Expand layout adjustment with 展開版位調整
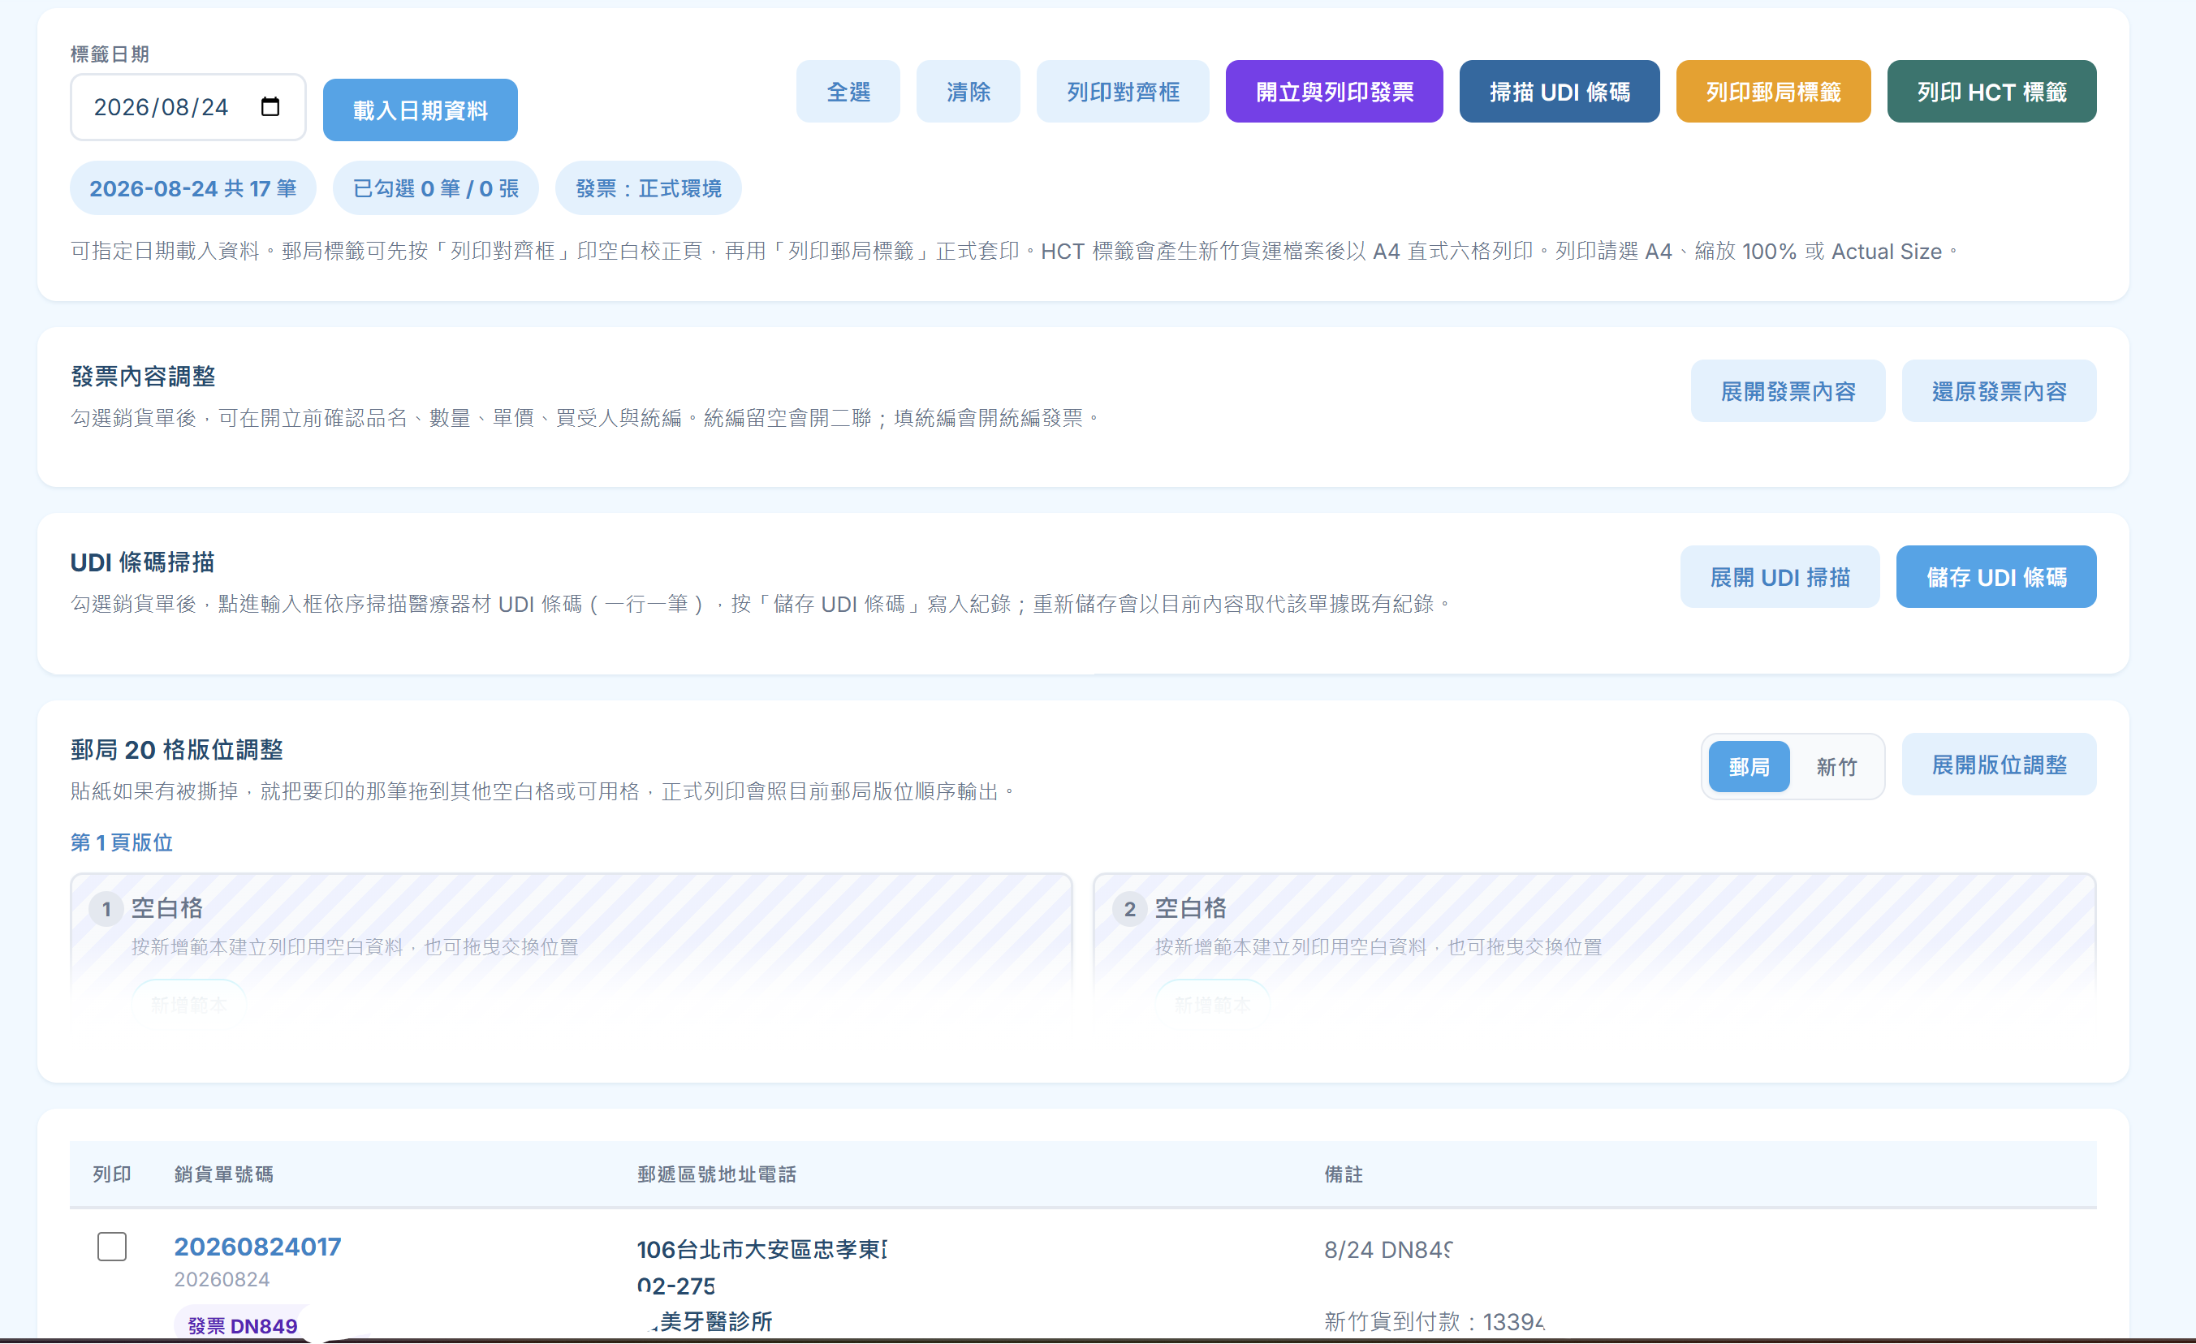The height and width of the screenshot is (1344, 2196). [1999, 765]
